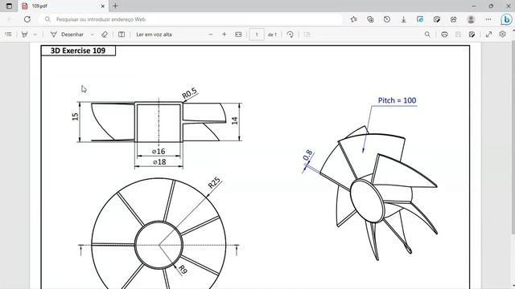Open the tab actions menu
The image size is (515, 289).
tap(9, 6)
